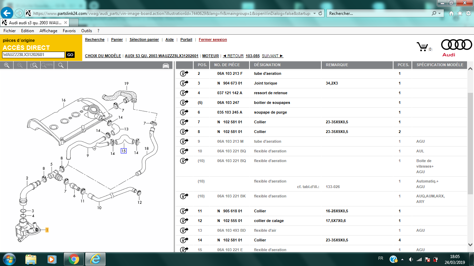Click info icon for collier de calage
This screenshot has width=474, height=266.
184,221
